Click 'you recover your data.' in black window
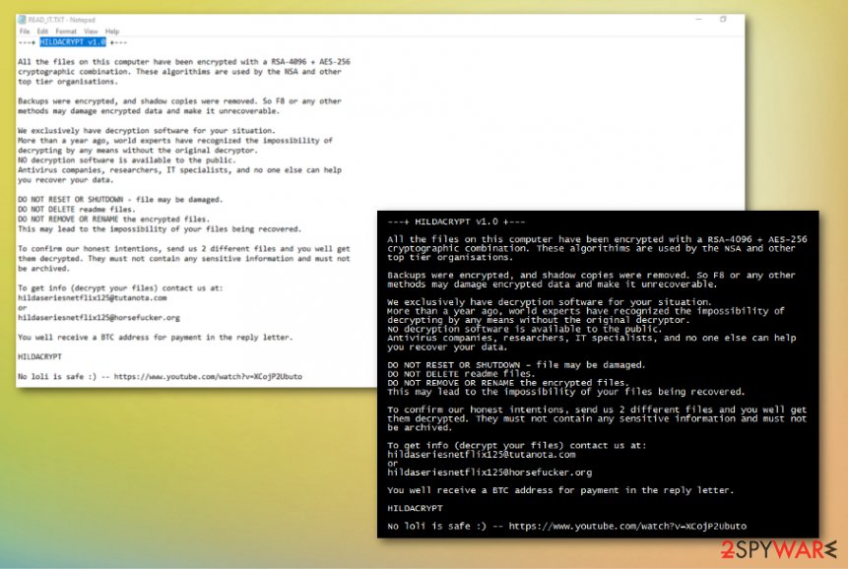848x569 pixels. point(447,347)
